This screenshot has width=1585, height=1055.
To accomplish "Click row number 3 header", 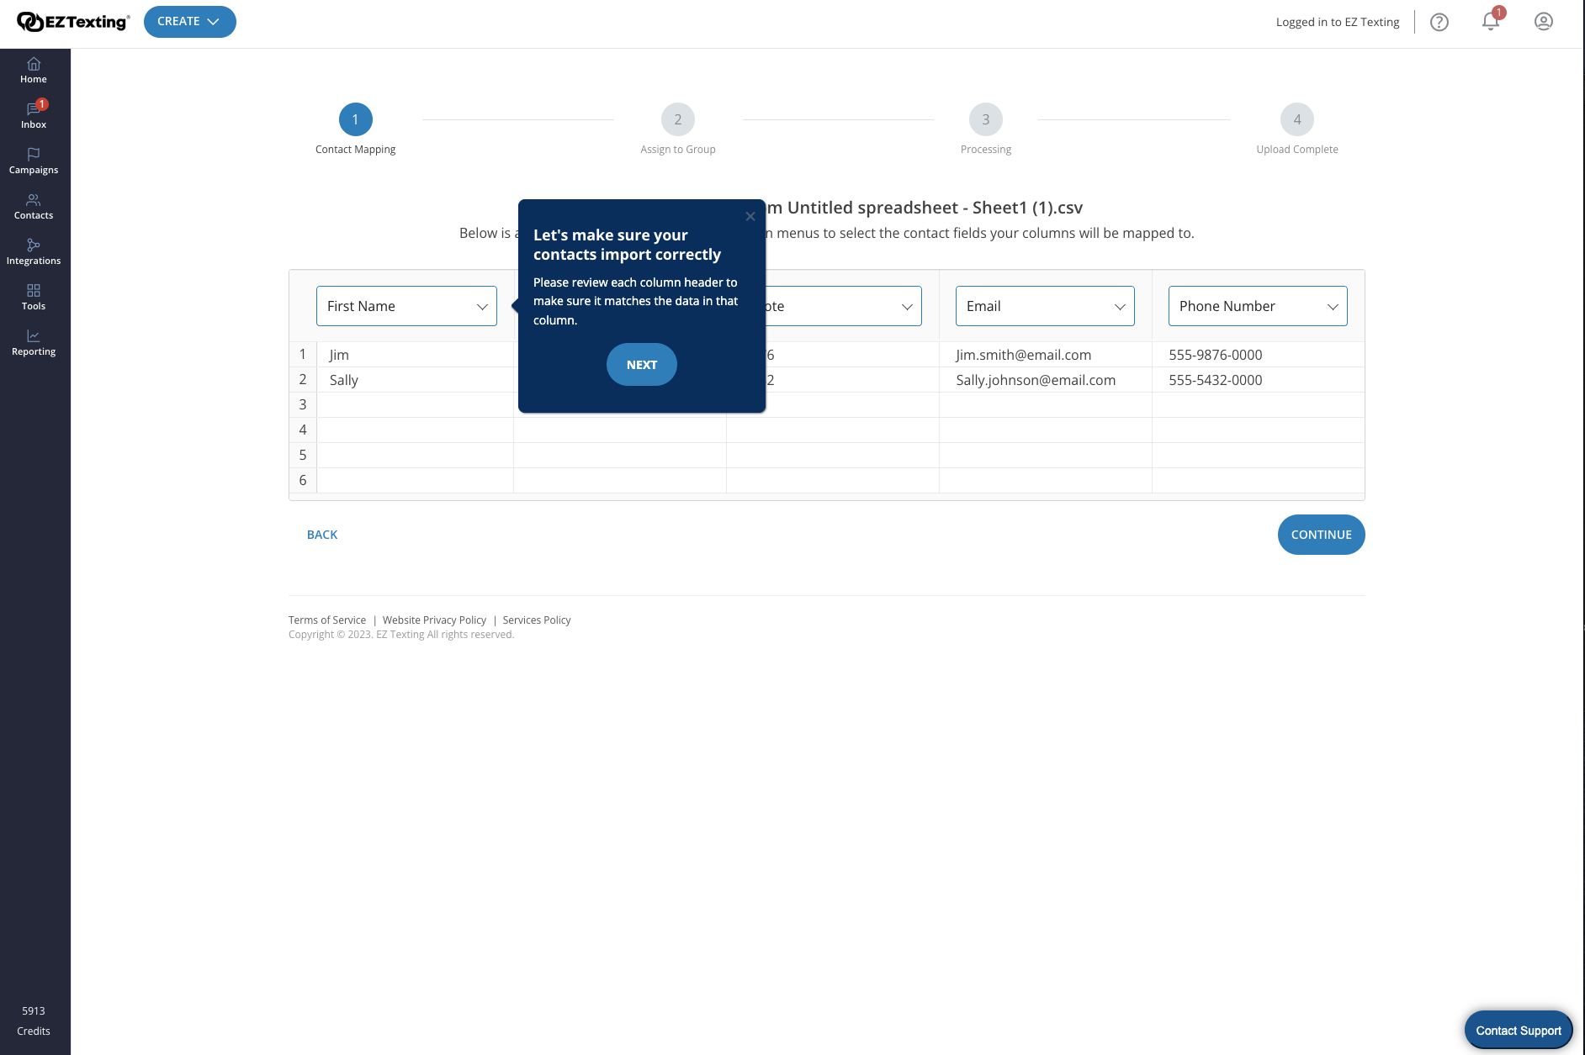I will pos(303,404).
